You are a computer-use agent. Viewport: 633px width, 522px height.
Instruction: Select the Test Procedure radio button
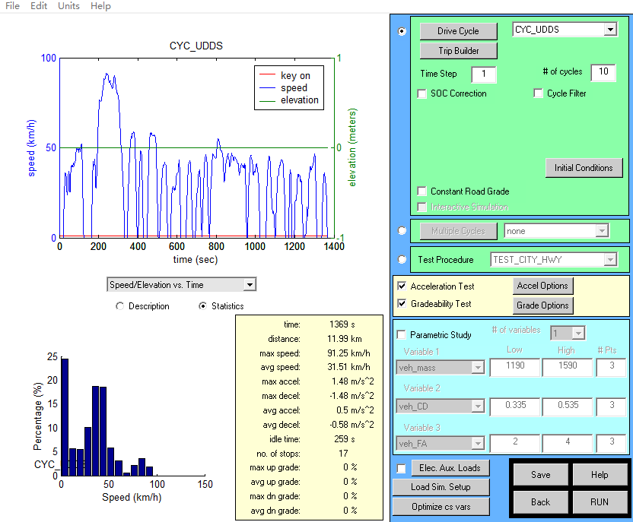[x=402, y=260]
